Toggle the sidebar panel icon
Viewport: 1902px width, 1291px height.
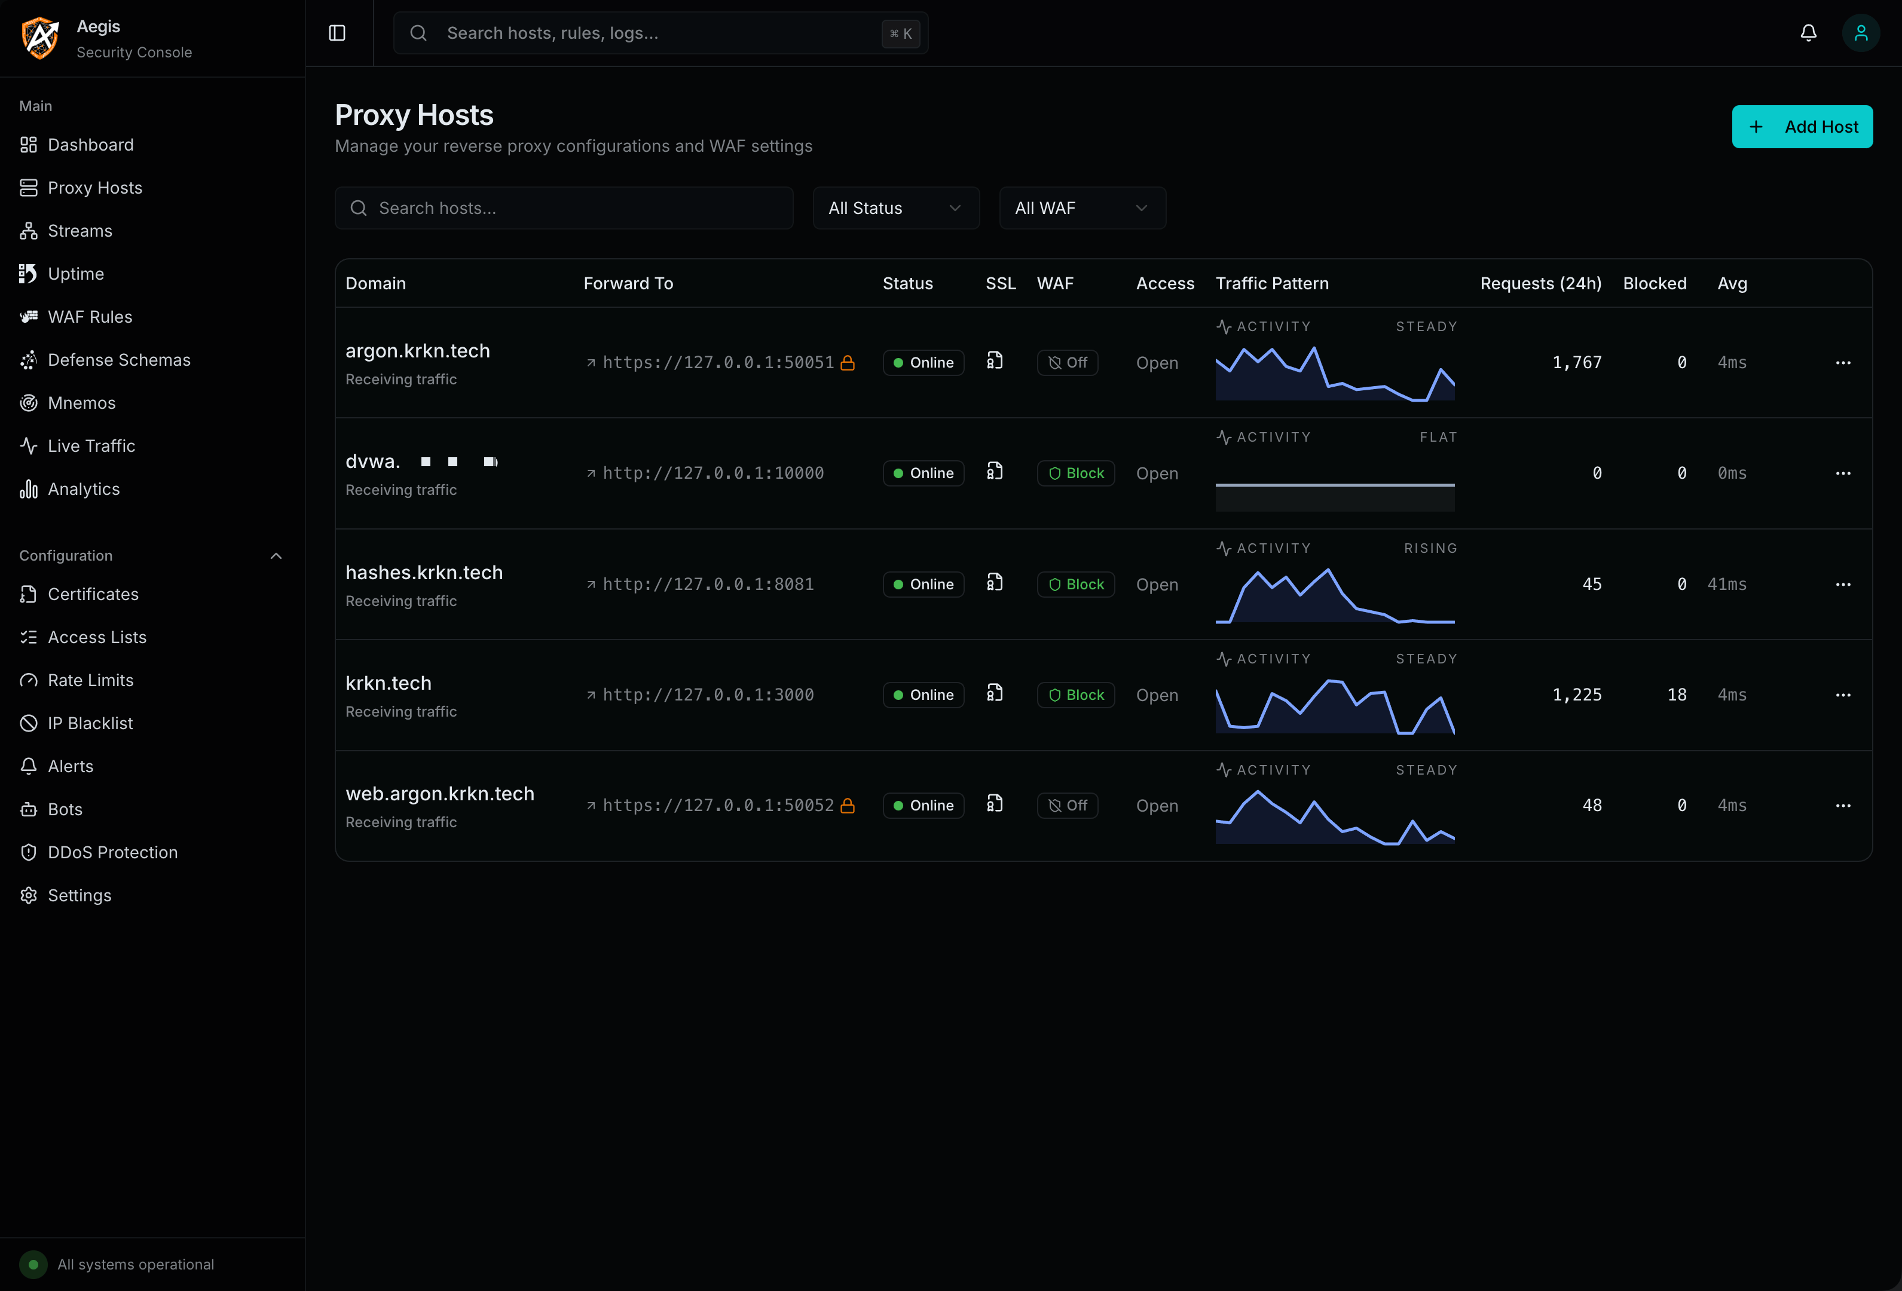click(337, 33)
